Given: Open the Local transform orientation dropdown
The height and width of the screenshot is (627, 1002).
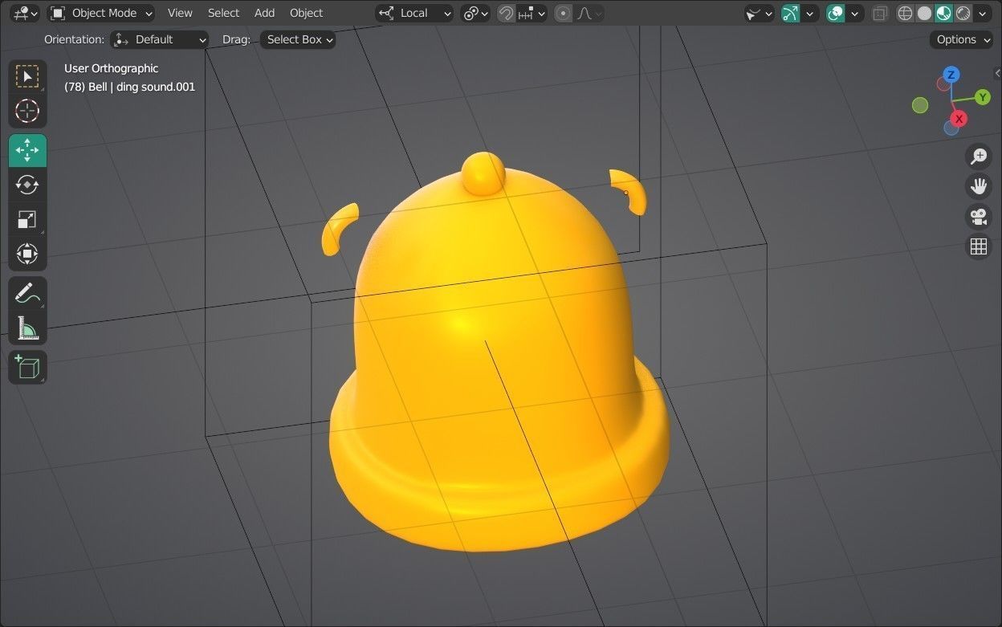Looking at the screenshot, I should 414,13.
